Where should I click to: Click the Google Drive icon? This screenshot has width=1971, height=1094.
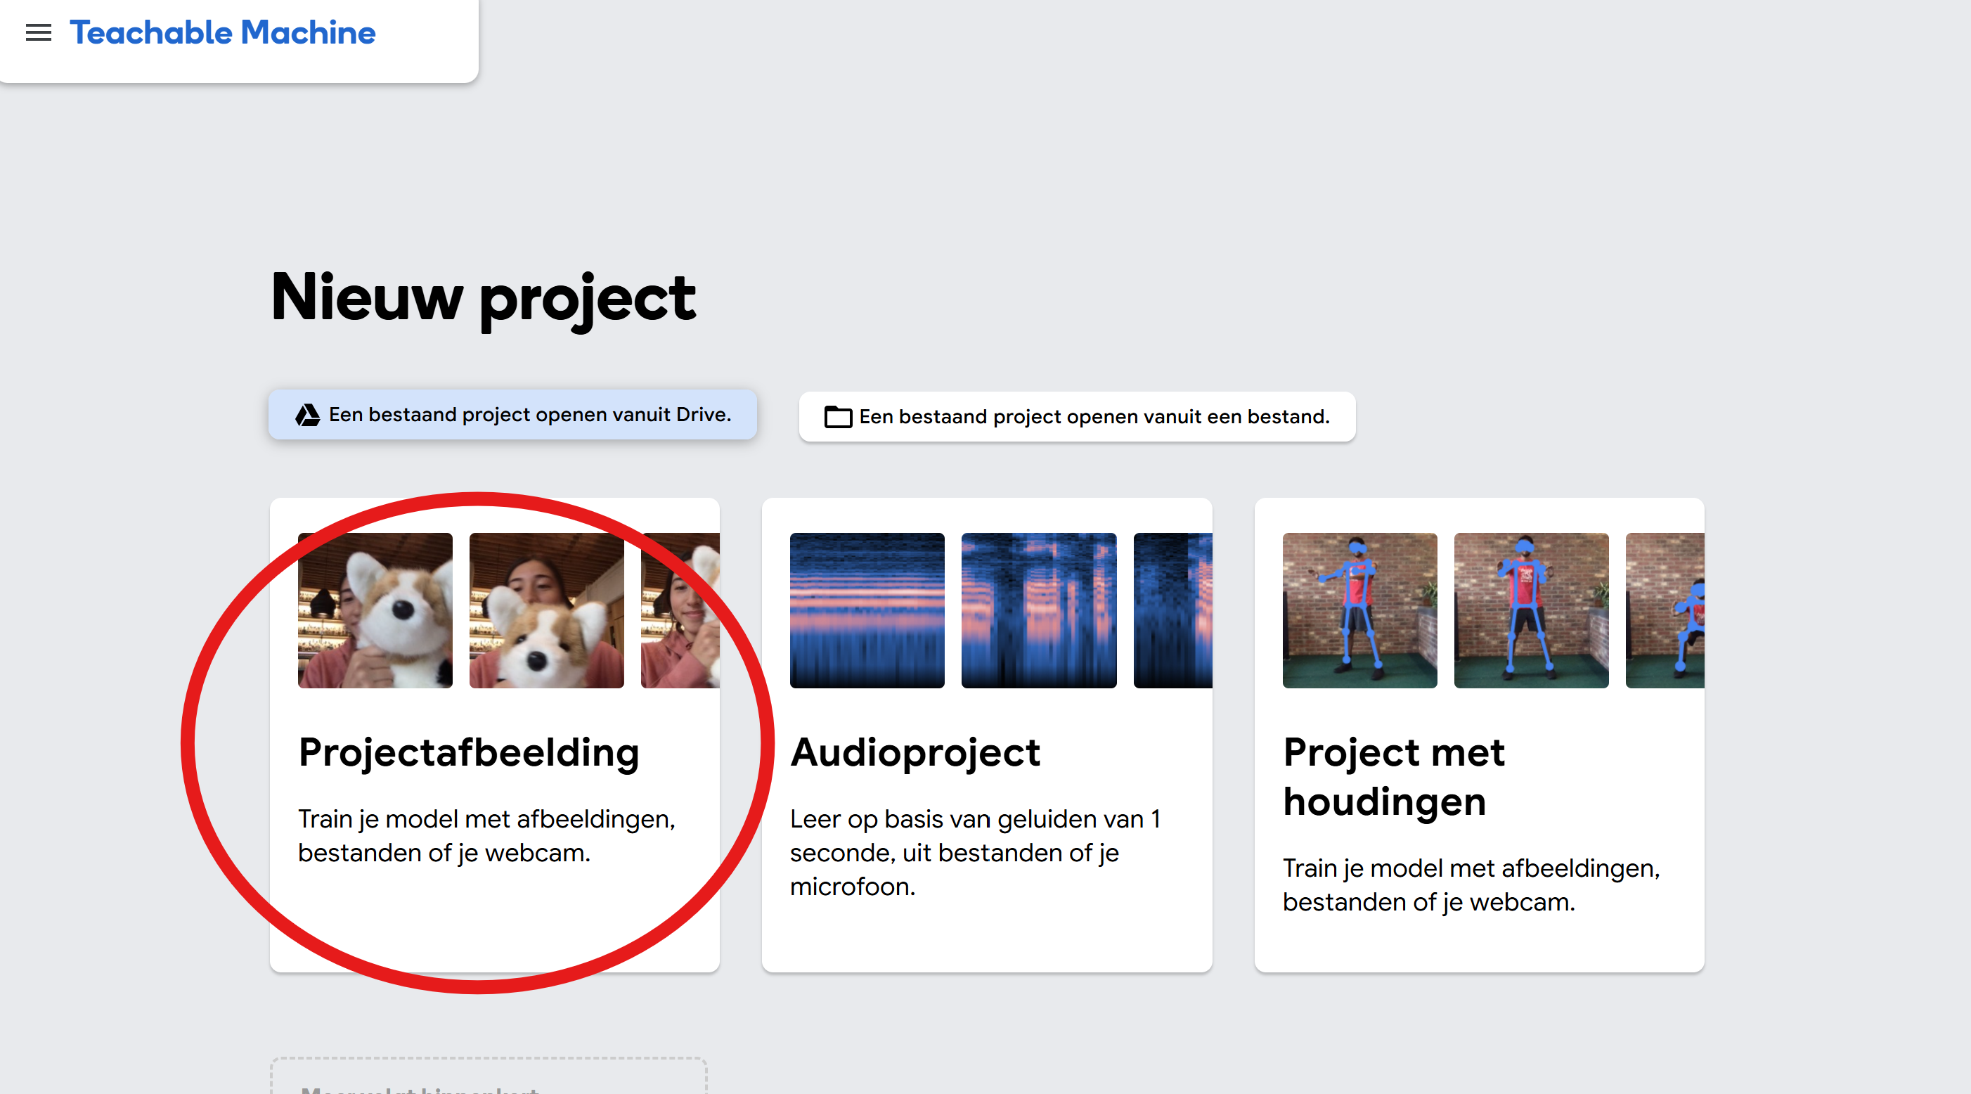(308, 415)
